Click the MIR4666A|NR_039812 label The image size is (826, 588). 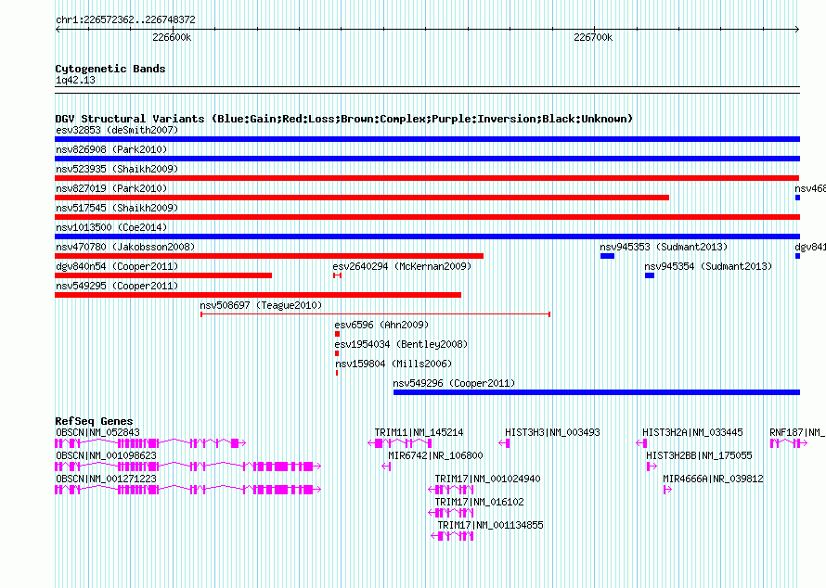tap(714, 479)
